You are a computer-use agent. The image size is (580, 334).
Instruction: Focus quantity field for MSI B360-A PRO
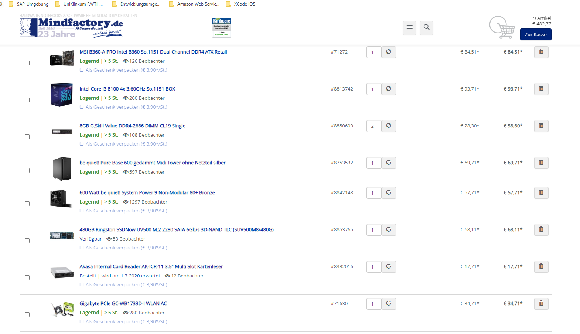pyautogui.click(x=374, y=52)
